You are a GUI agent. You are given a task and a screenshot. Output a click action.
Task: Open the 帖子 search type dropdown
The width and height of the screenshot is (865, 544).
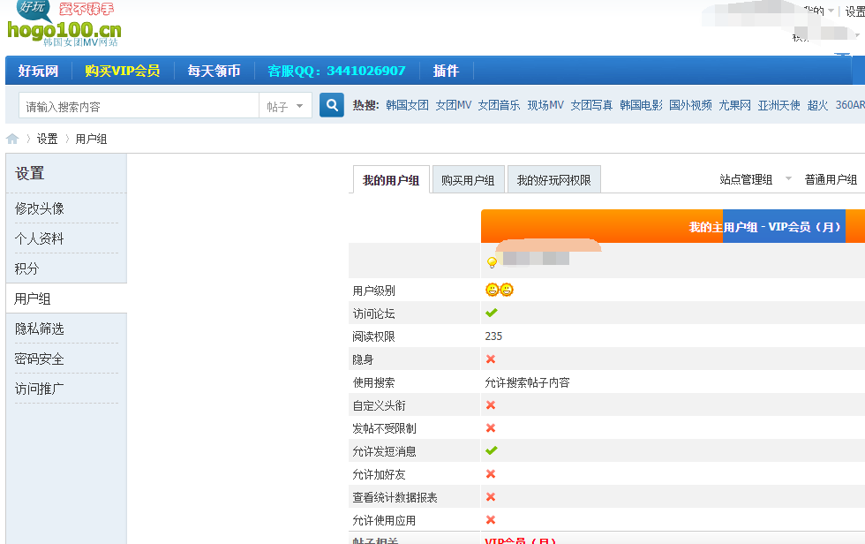pyautogui.click(x=285, y=105)
